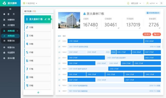Select room 2503 cell
This screenshot has width=166, height=98.
point(108,52)
